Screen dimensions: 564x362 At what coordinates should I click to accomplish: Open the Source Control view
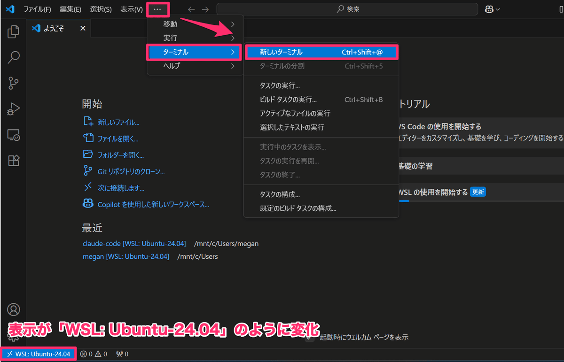[13, 83]
